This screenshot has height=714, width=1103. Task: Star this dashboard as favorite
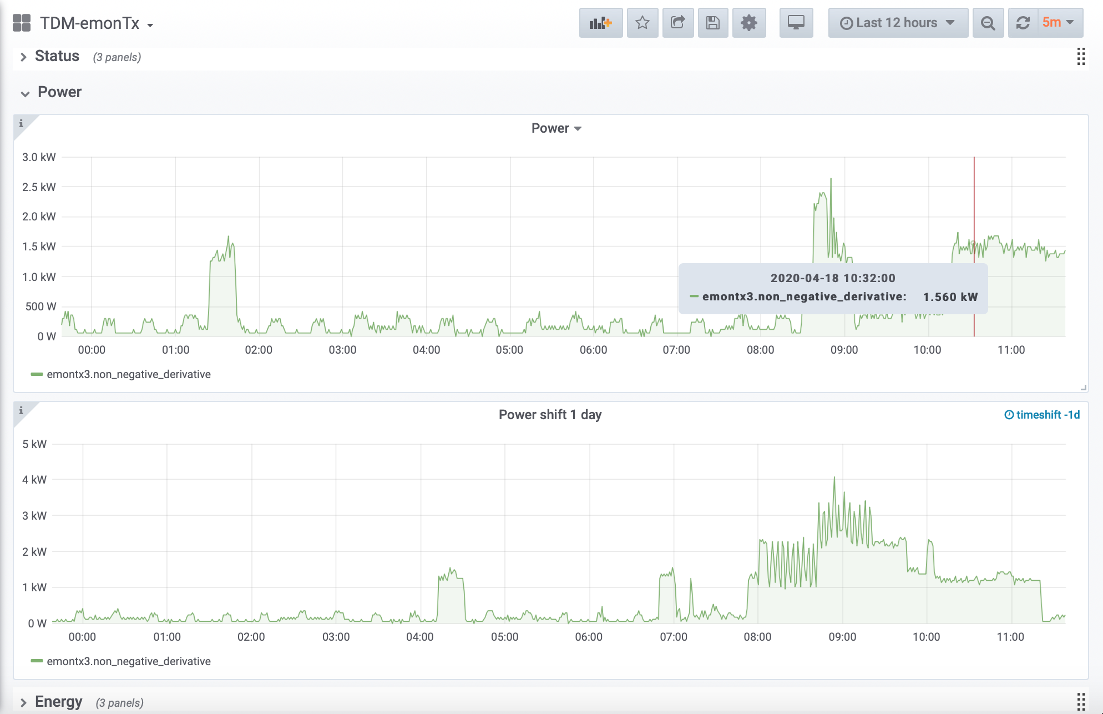[642, 23]
